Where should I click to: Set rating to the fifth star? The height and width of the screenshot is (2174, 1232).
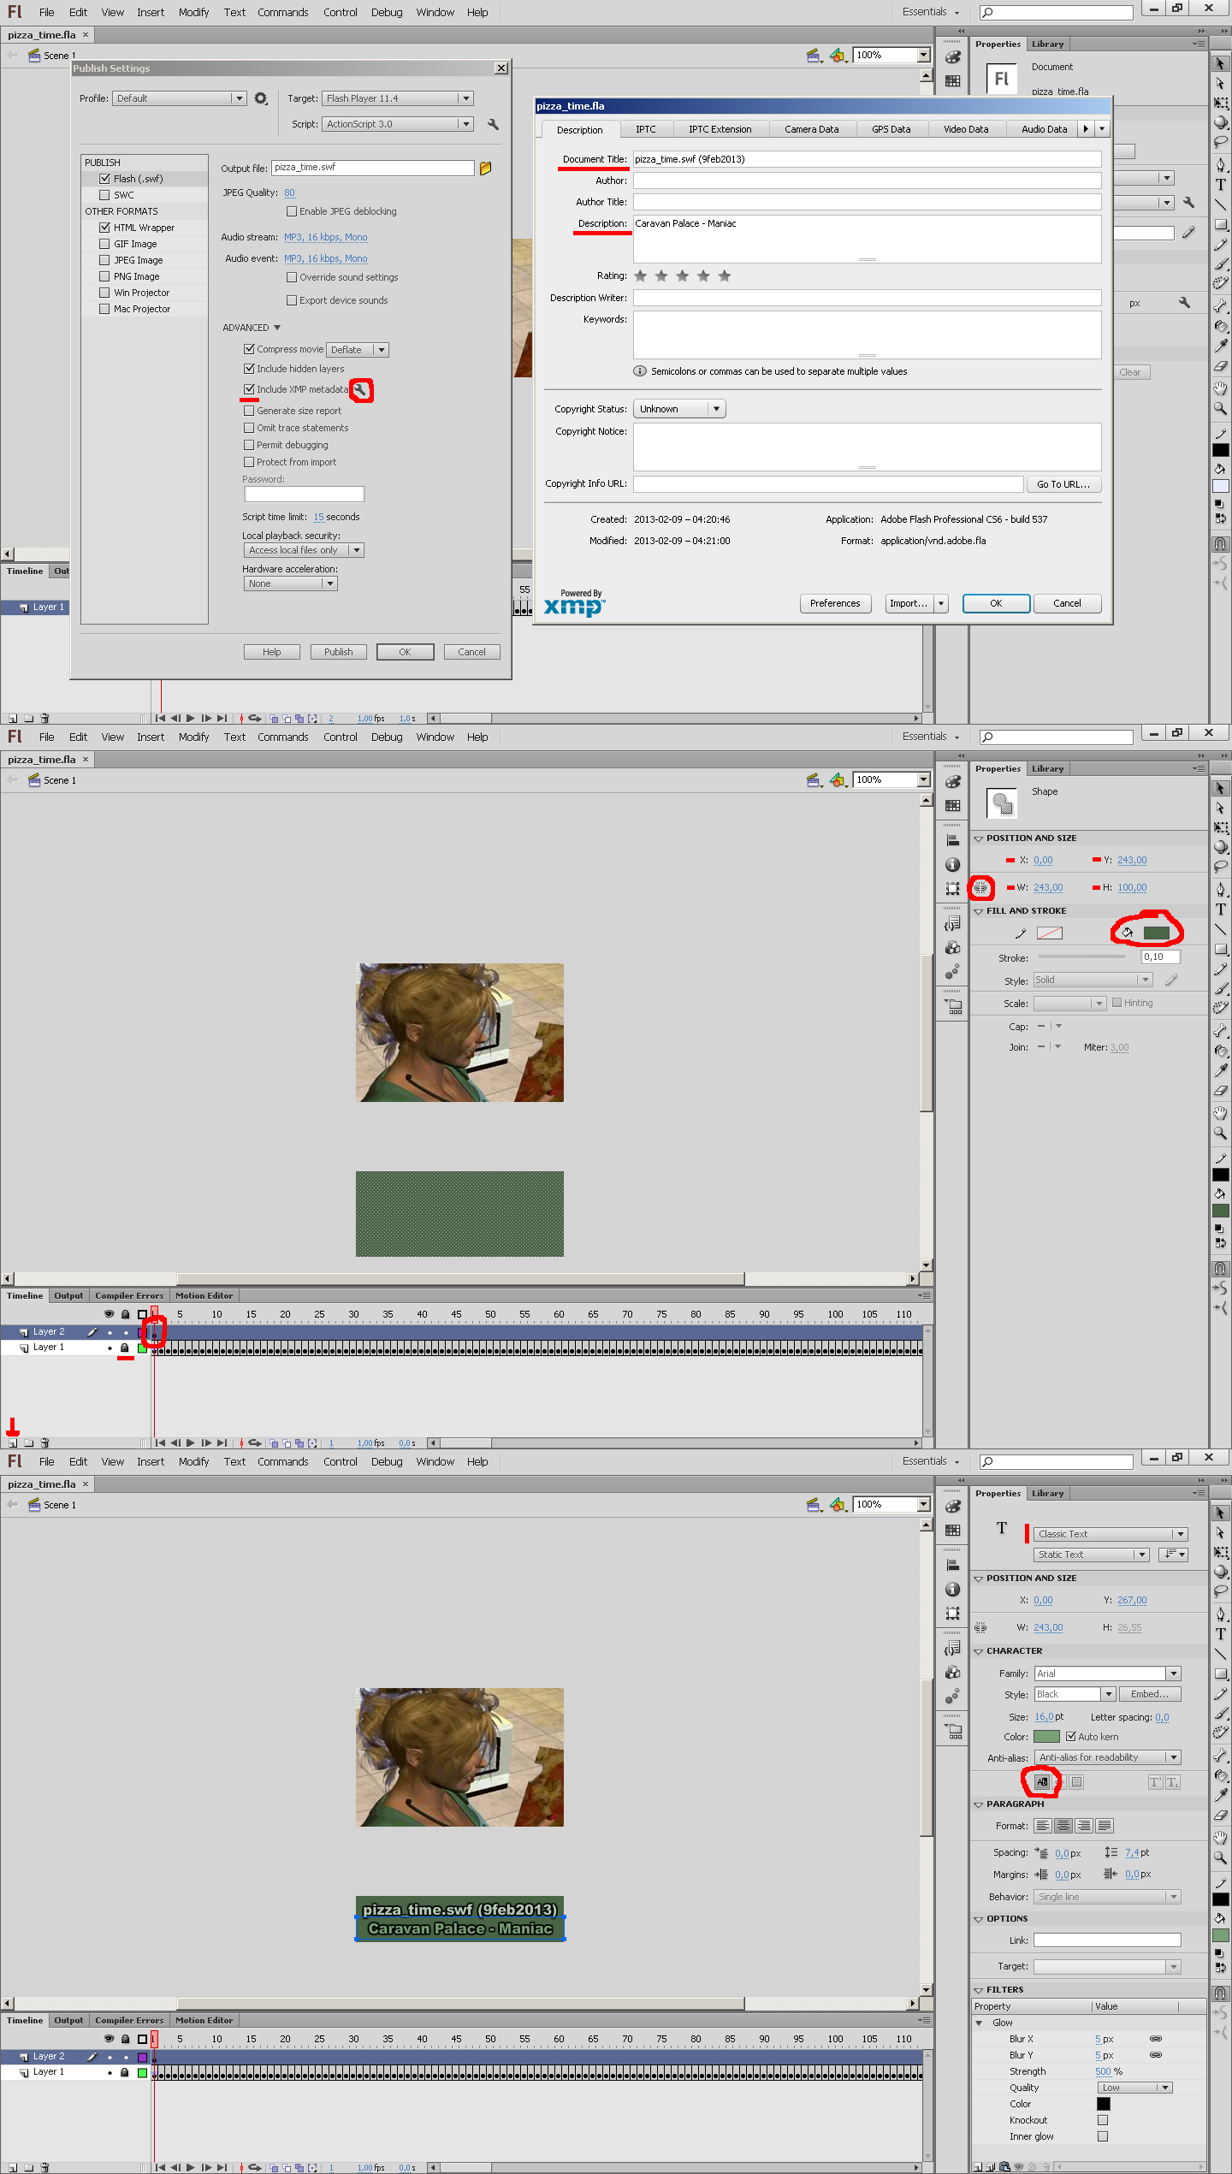pos(725,275)
